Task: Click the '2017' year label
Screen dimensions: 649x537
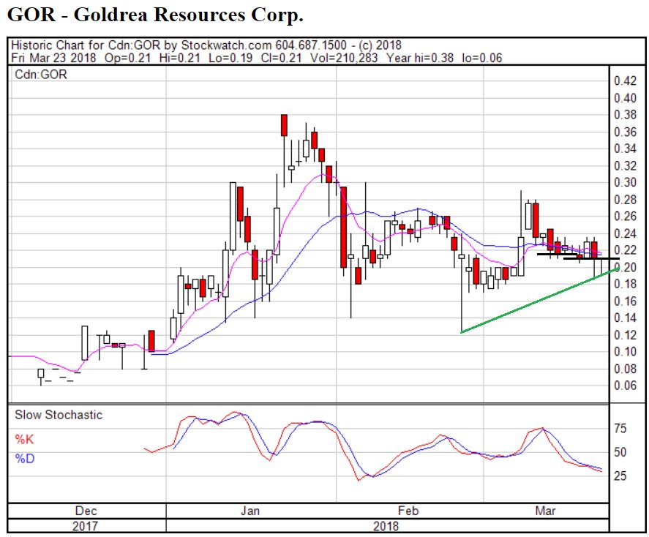Action: [x=86, y=526]
